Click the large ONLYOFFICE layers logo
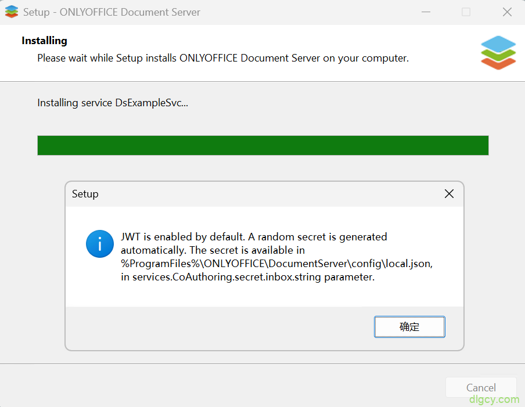The image size is (525, 407). coord(498,53)
